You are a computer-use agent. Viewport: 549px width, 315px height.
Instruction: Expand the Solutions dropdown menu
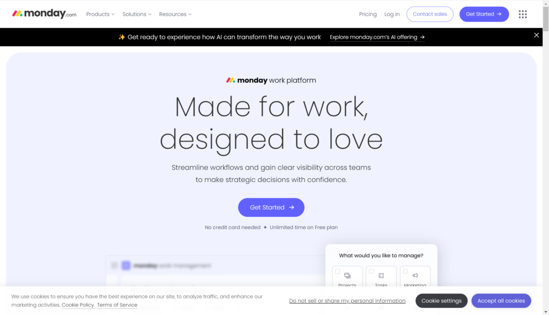coord(137,14)
